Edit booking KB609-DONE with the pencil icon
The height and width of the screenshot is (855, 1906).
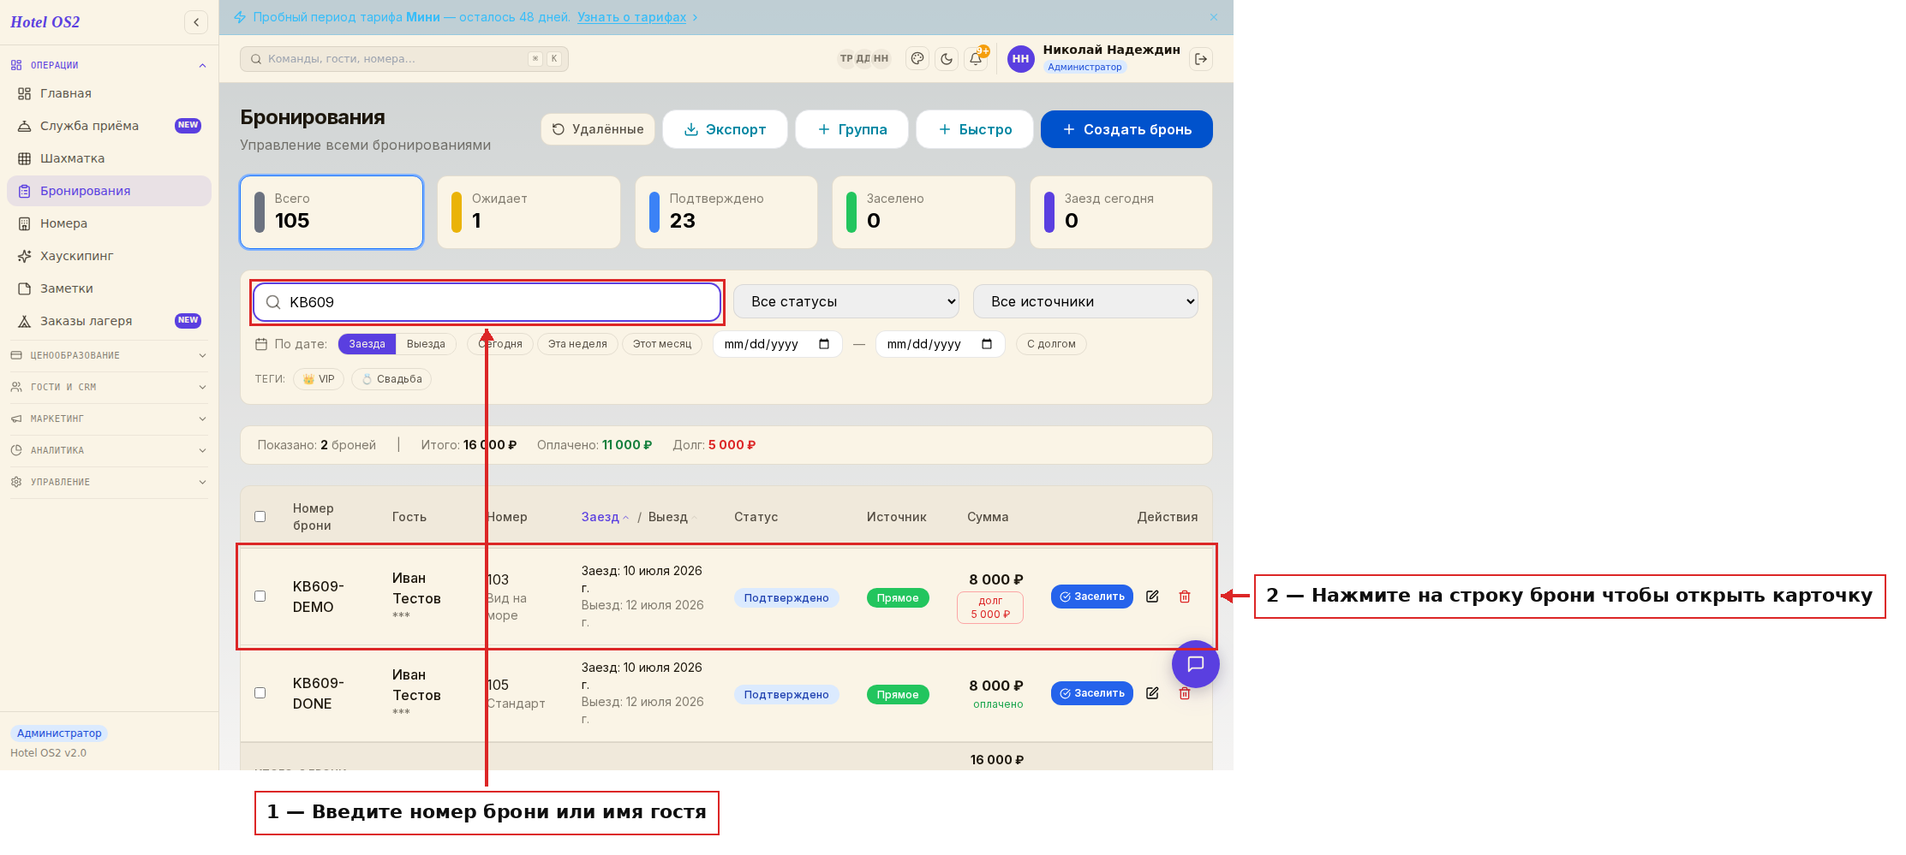[1152, 693]
